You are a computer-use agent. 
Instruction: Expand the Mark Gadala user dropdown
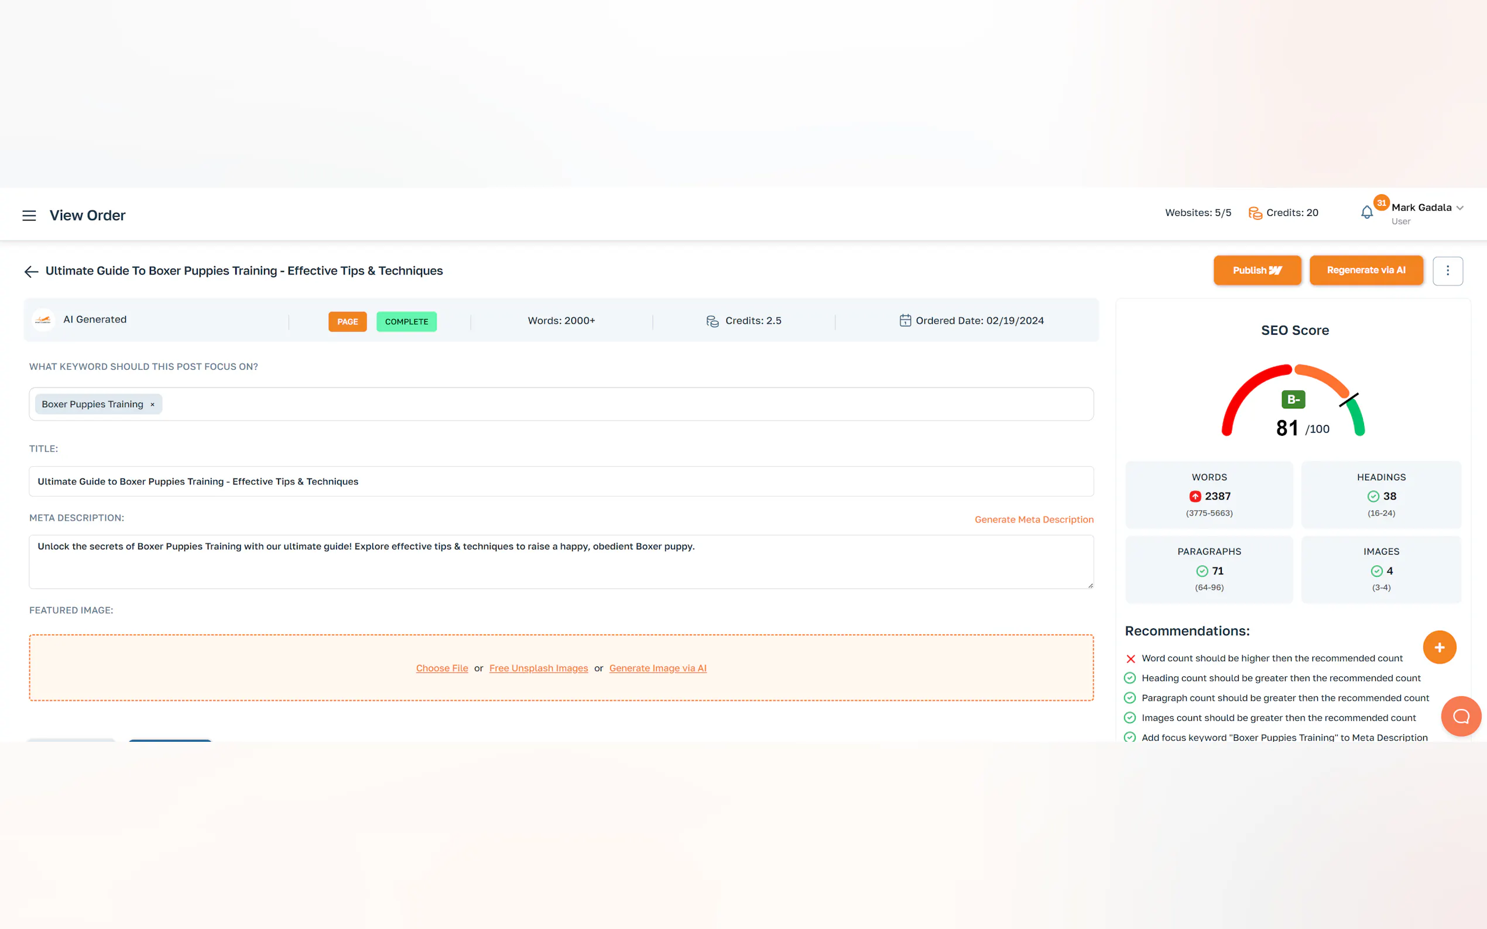(x=1459, y=208)
